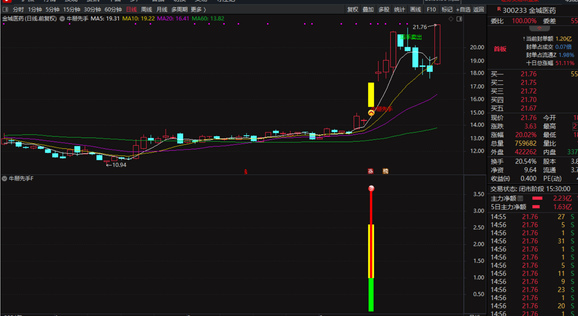Expand 更多 chart period options

click(x=198, y=9)
